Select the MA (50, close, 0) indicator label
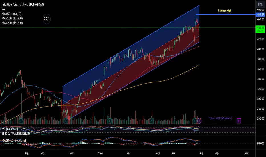 [x=11, y=14]
